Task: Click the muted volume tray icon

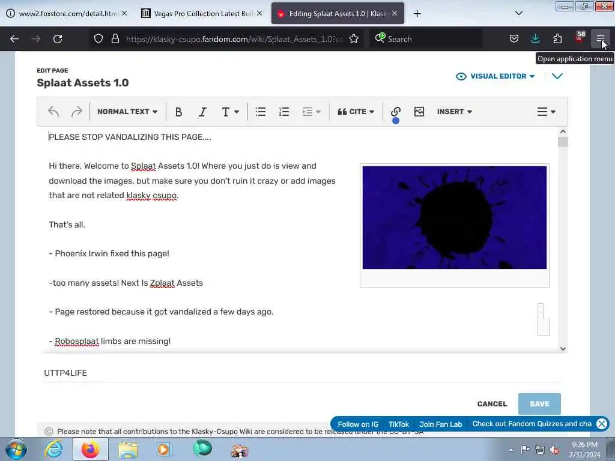Action: (x=554, y=450)
